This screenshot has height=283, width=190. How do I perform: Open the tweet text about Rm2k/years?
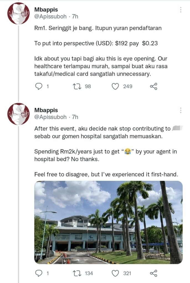105,155
